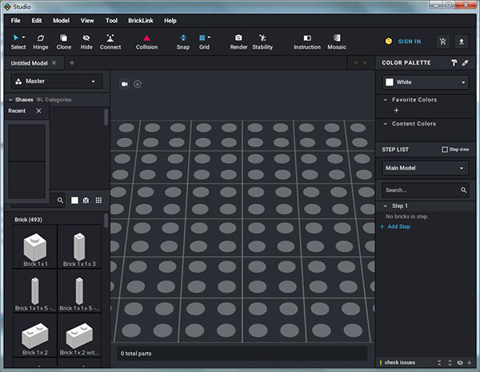Click the decorated parts filter icon
The width and height of the screenshot is (480, 372).
click(86, 200)
